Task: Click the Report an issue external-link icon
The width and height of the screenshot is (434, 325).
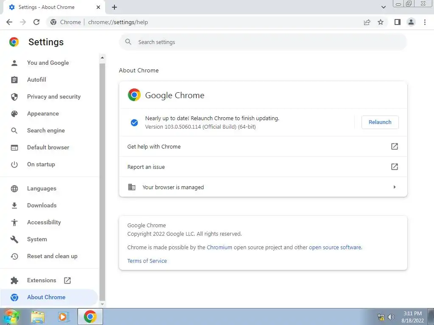Action: click(x=395, y=167)
